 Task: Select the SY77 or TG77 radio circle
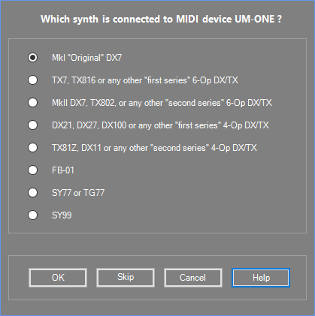click(32, 193)
